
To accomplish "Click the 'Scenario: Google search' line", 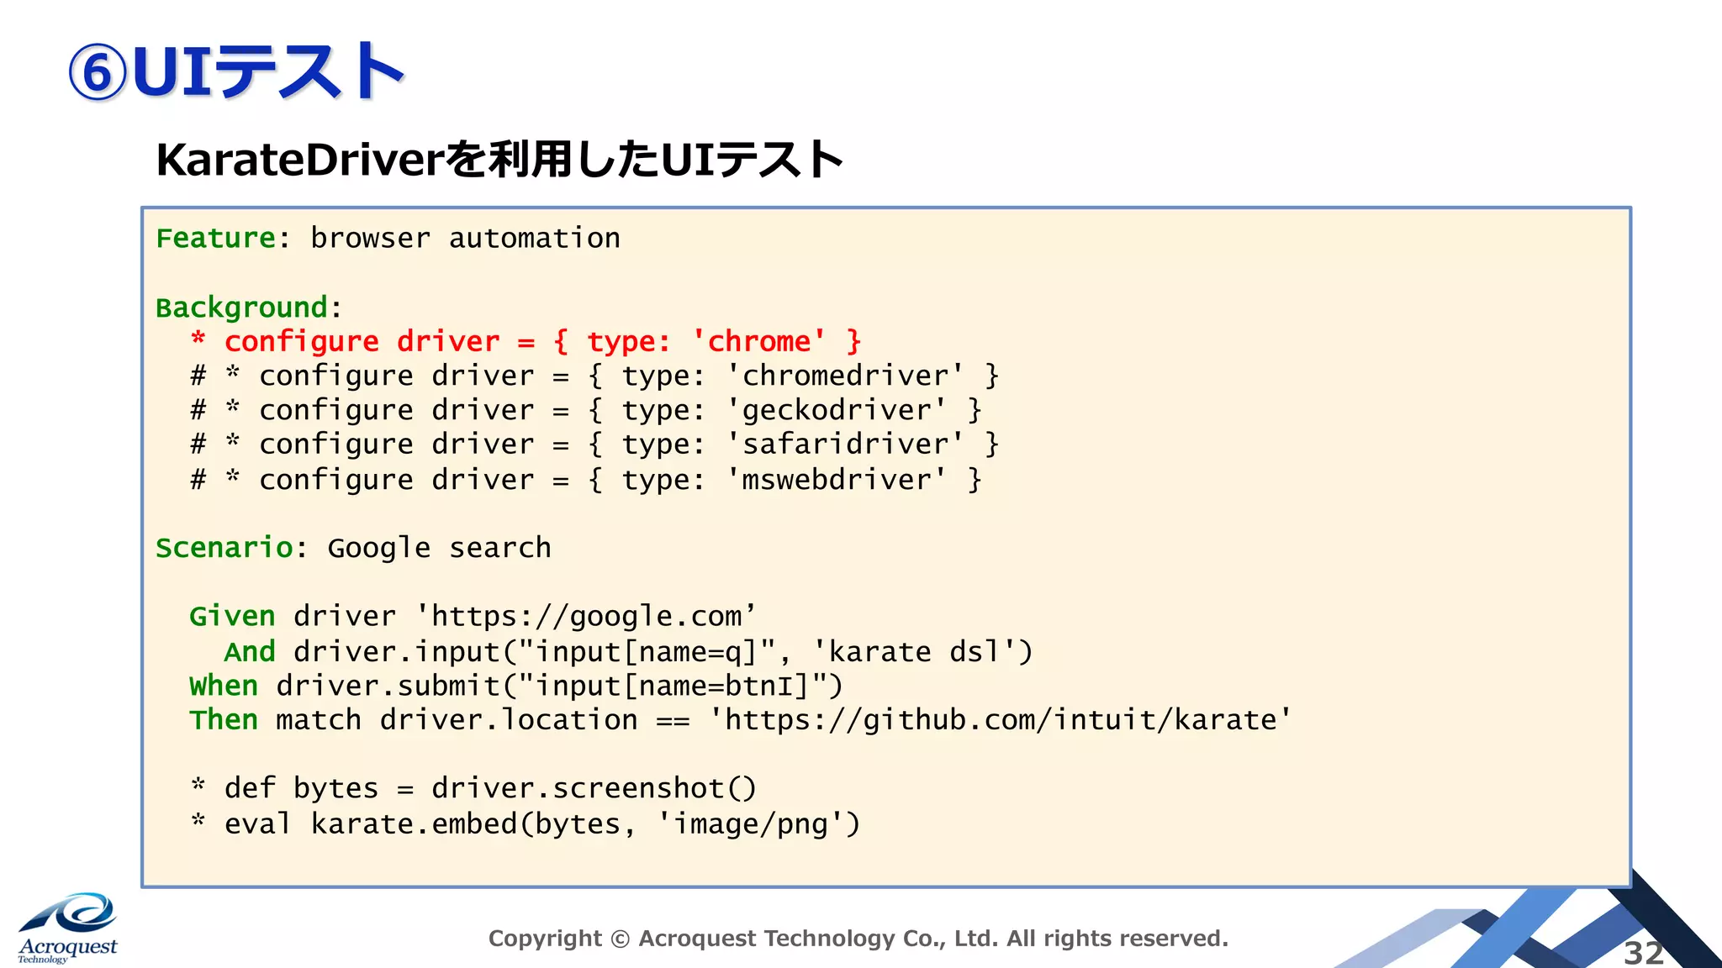I will coord(354,548).
